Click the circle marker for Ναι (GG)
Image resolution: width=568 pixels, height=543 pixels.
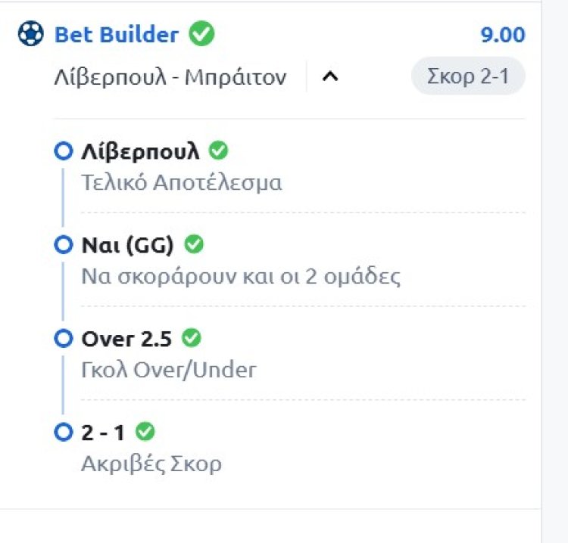pyautogui.click(x=64, y=245)
